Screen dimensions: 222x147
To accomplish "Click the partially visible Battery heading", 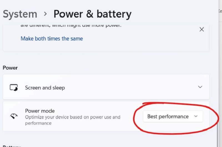I will click(x=12, y=146).
